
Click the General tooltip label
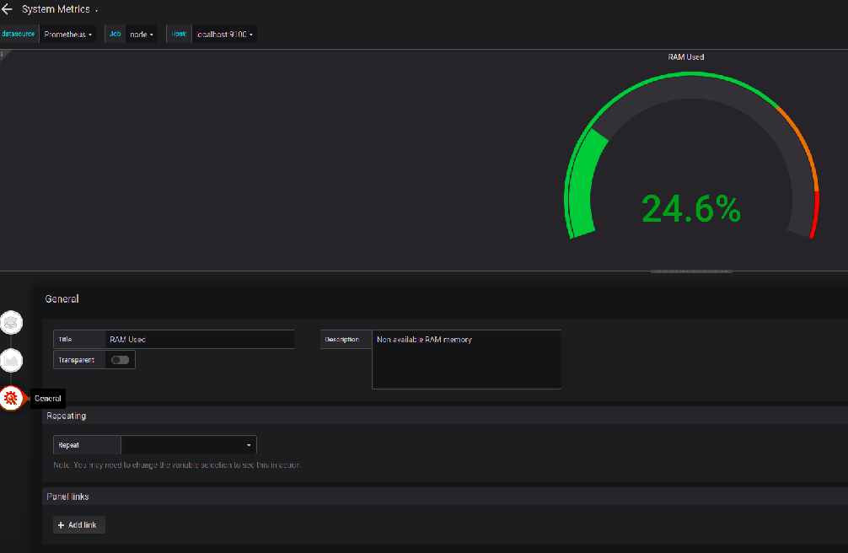[47, 398]
